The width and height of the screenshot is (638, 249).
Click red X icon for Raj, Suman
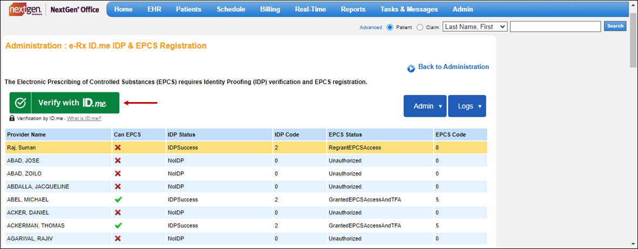point(118,147)
